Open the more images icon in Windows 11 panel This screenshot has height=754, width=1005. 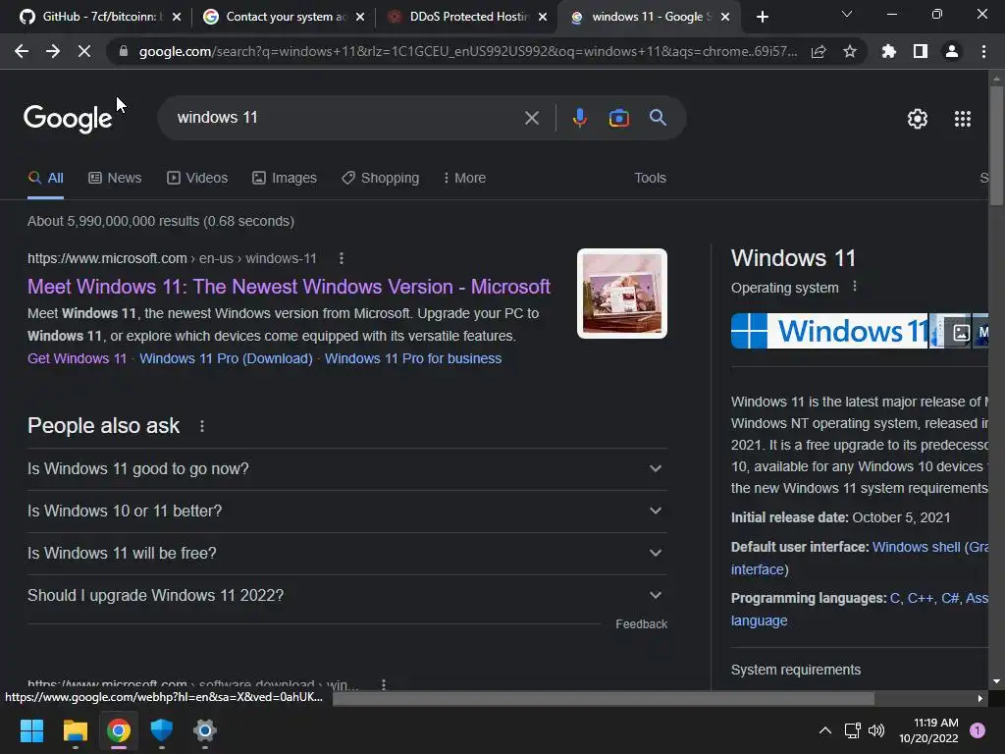tap(961, 332)
